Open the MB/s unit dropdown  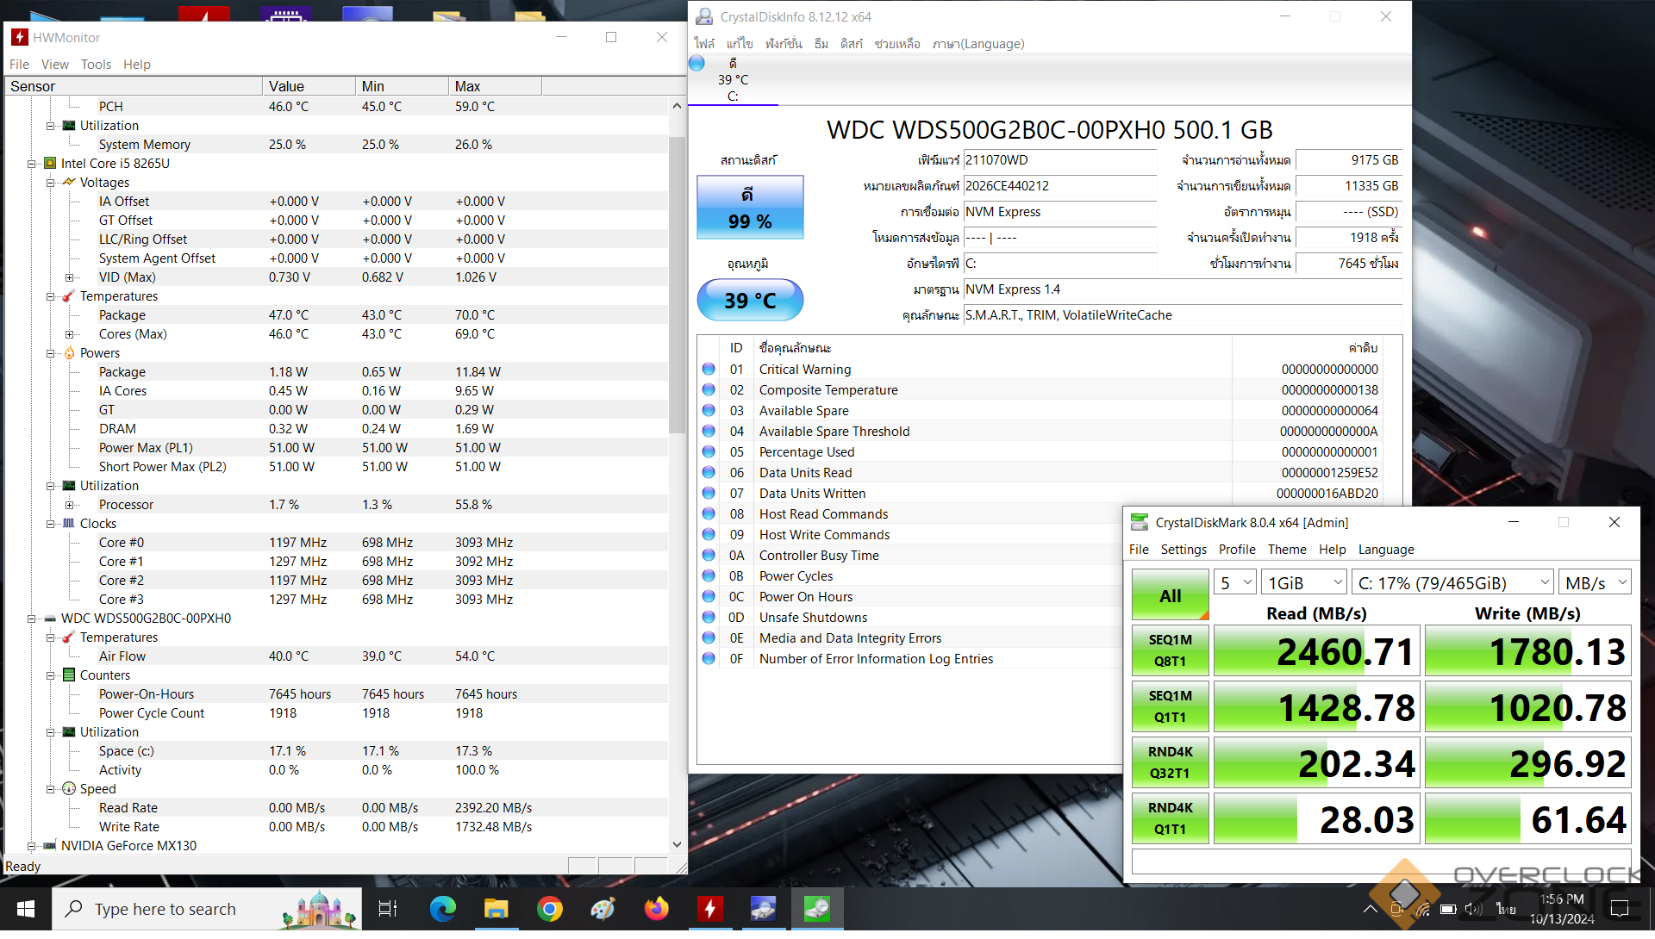[x=1596, y=583]
